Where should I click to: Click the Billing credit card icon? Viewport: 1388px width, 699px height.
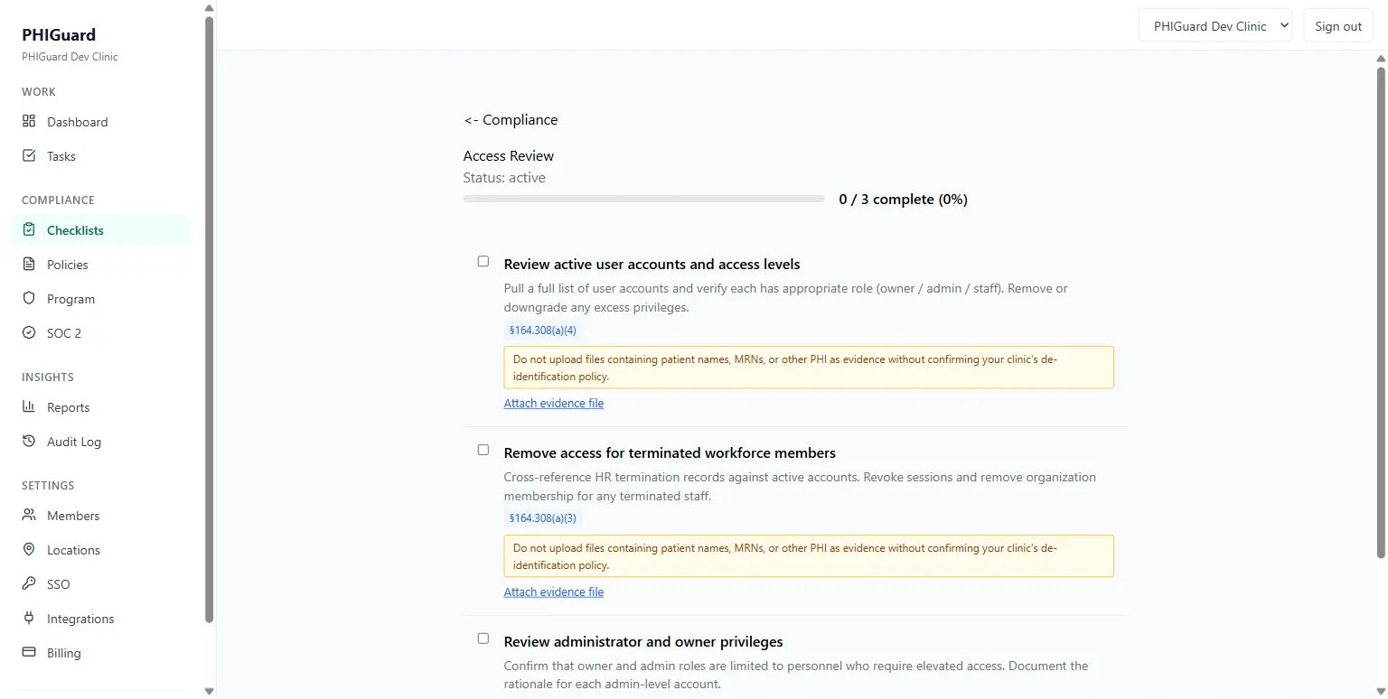(x=29, y=652)
